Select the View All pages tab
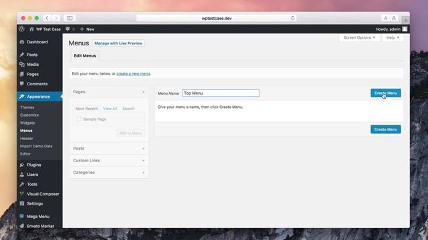This screenshot has width=428, height=240. (x=110, y=109)
